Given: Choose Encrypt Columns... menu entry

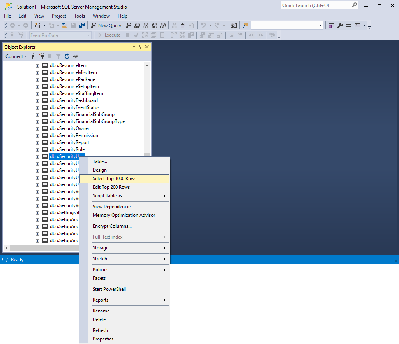Looking at the screenshot, I should [x=124, y=226].
